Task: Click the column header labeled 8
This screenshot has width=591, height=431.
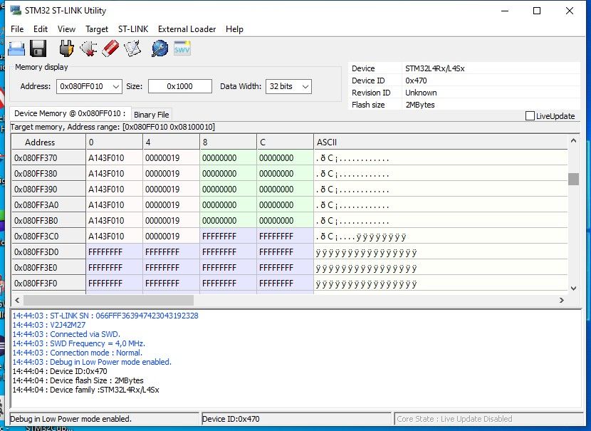Action: 228,142
